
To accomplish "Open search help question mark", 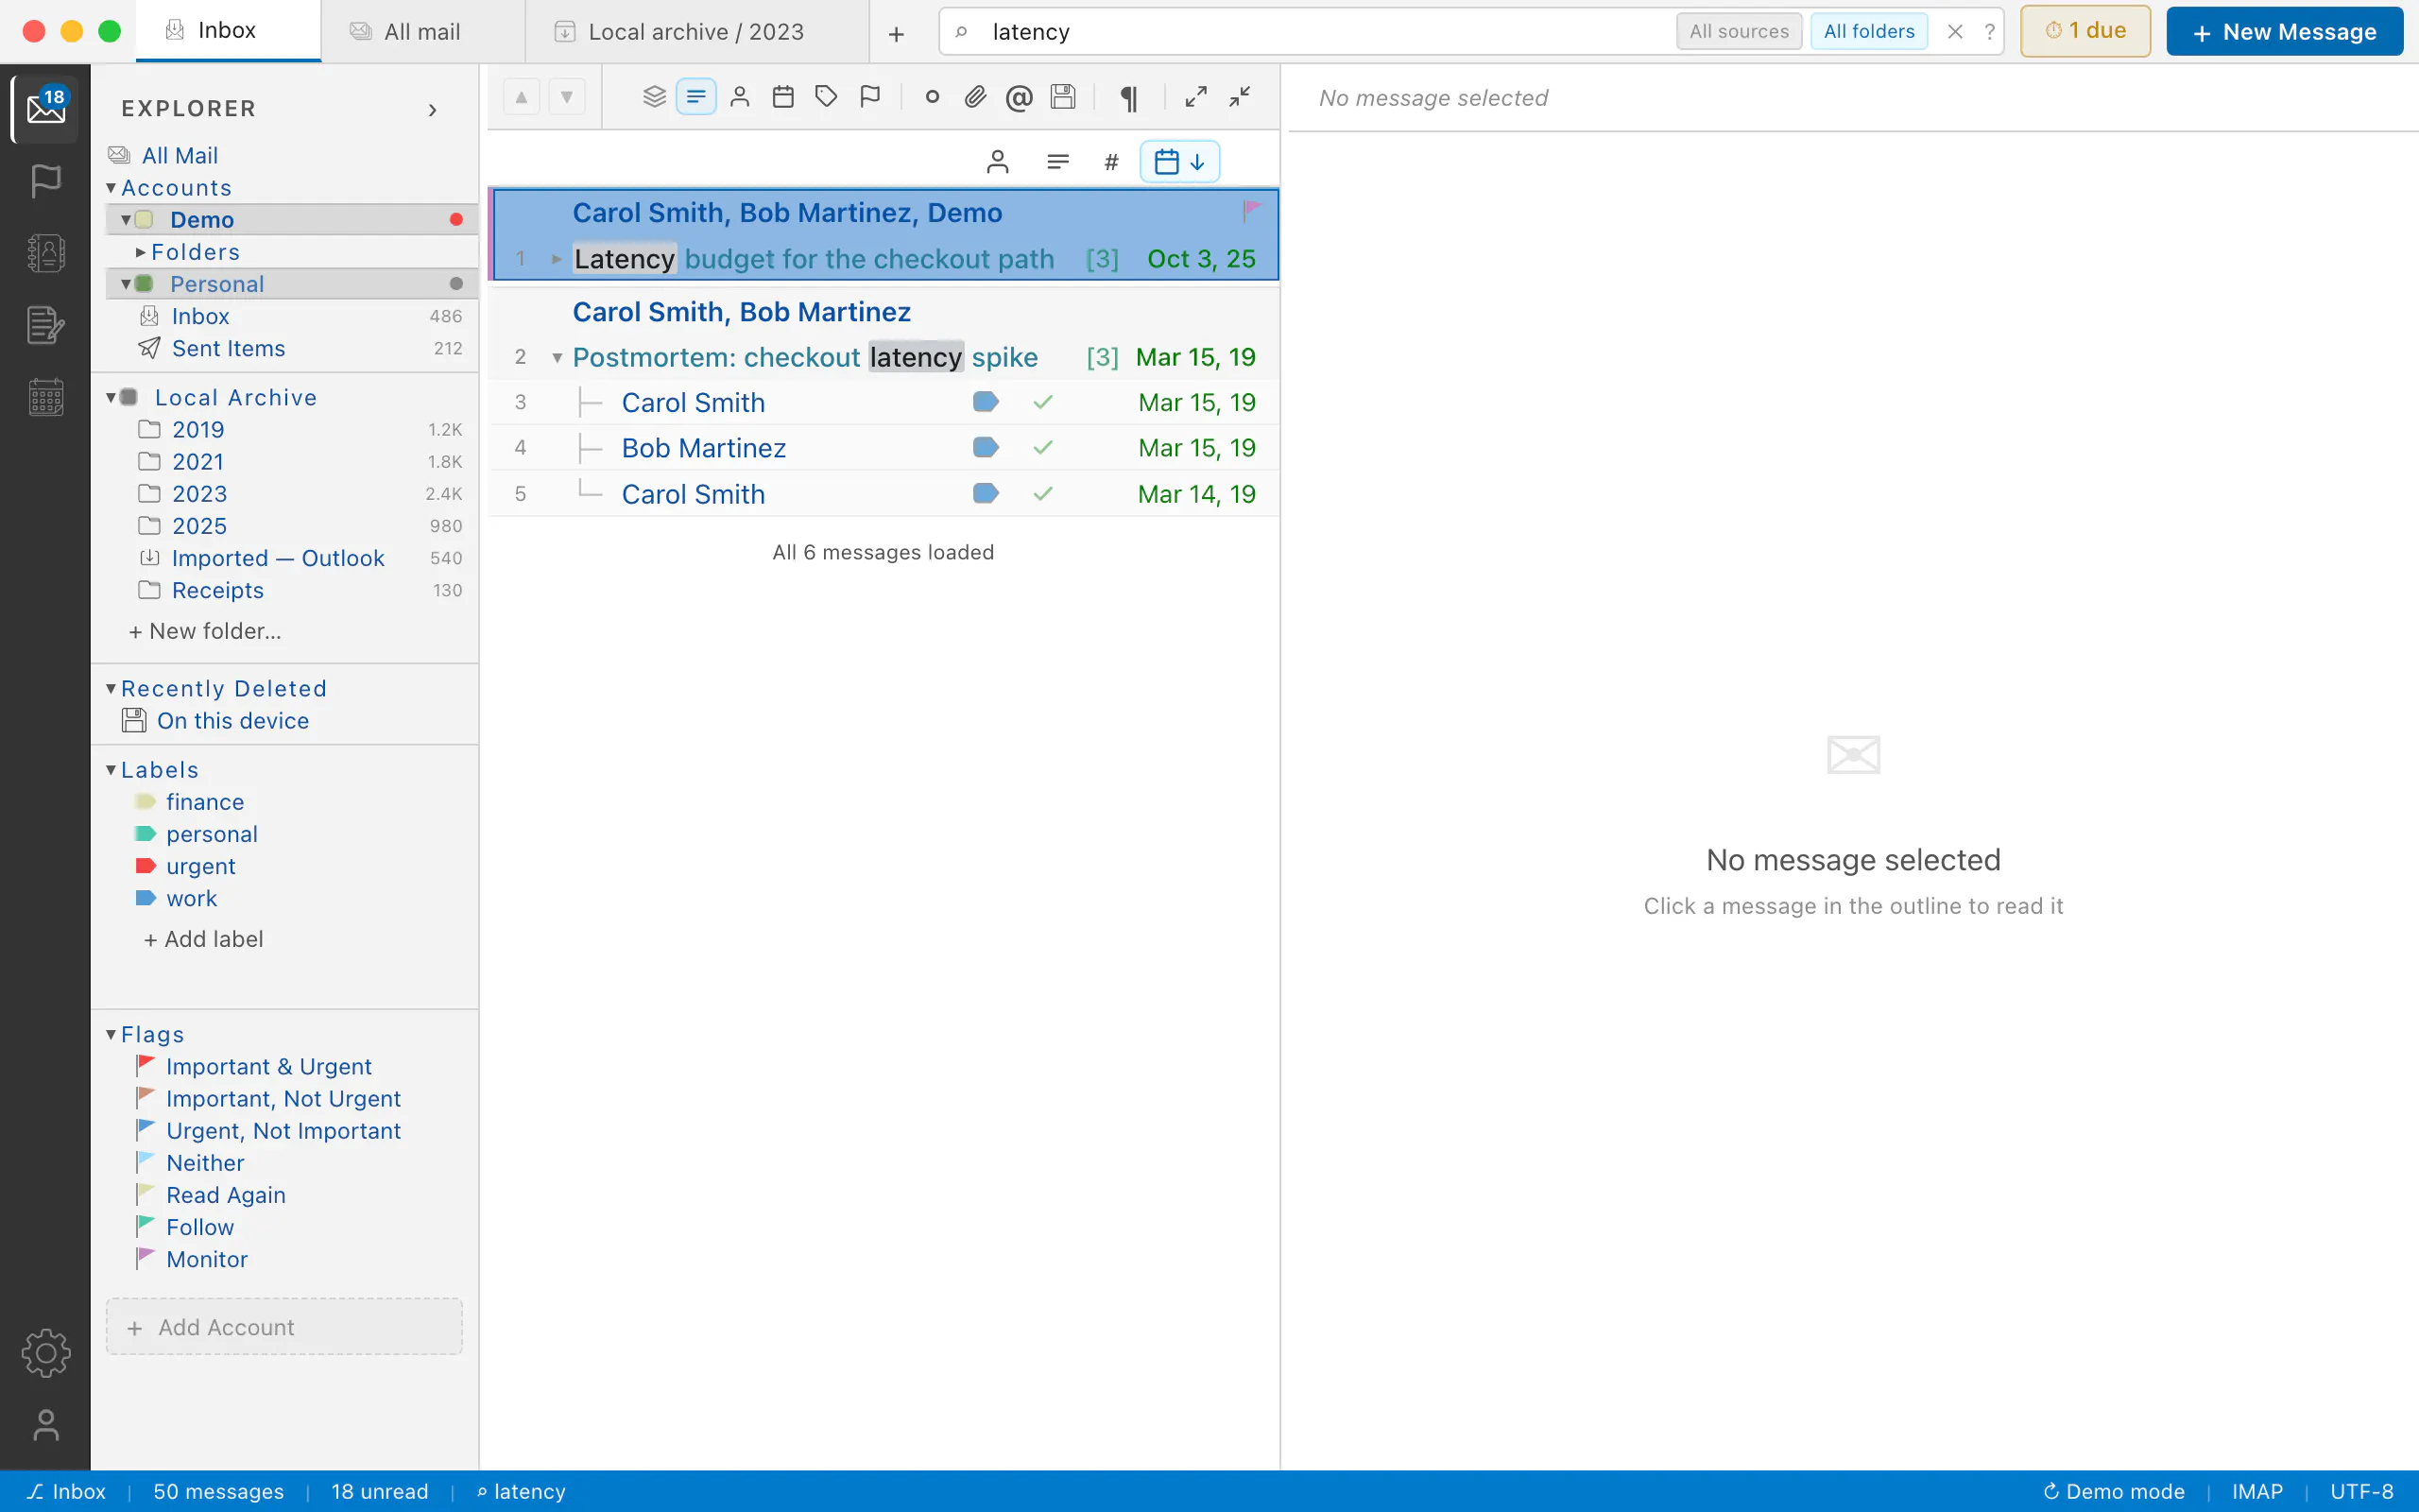I will point(1989,32).
